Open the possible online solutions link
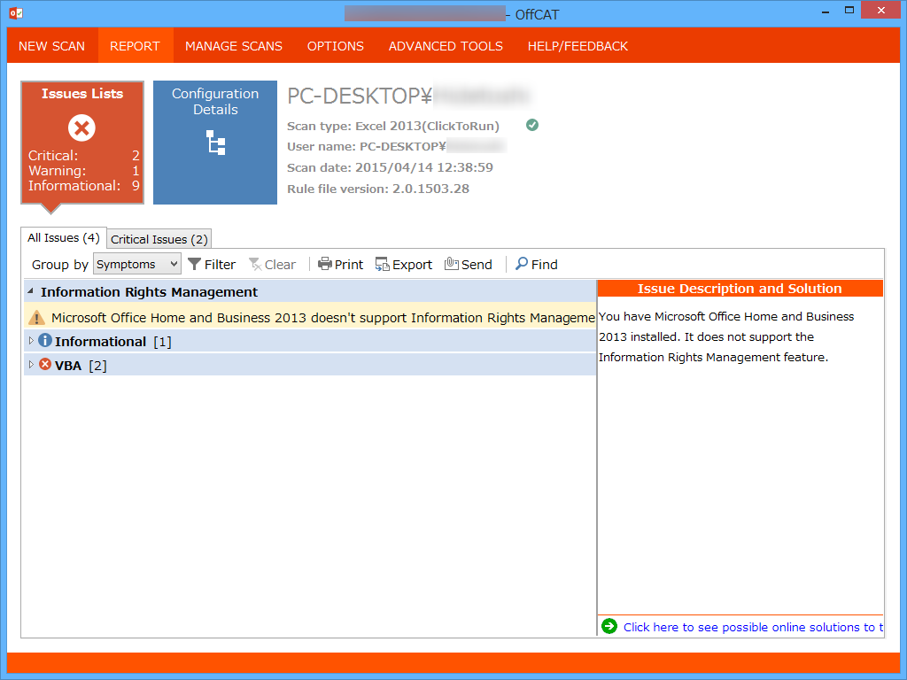This screenshot has height=680, width=907. click(753, 628)
